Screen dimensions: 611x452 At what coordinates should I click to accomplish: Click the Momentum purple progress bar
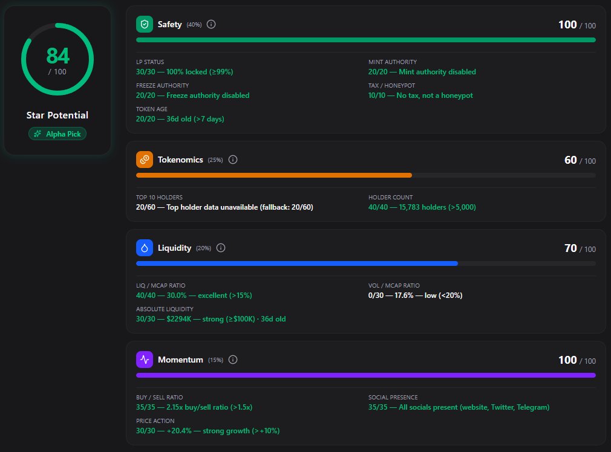[x=365, y=375]
